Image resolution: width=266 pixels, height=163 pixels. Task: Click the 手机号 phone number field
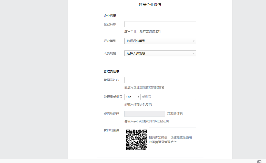[x=168, y=97]
